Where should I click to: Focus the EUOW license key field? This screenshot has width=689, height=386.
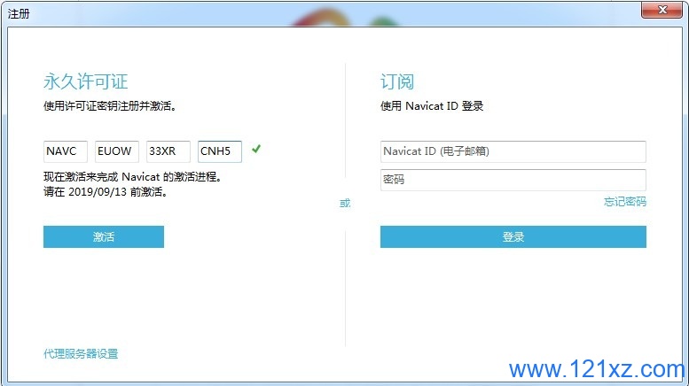pyautogui.click(x=117, y=151)
